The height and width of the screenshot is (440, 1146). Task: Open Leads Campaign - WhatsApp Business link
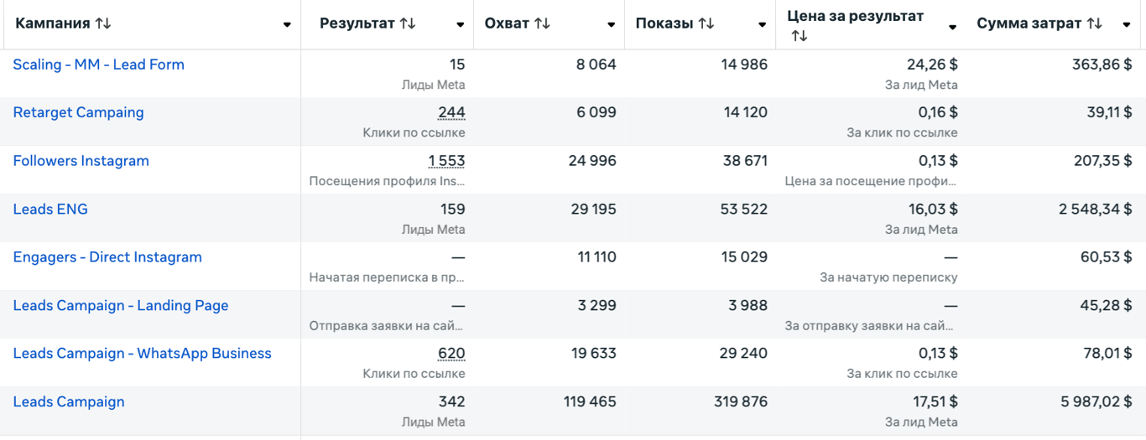(142, 354)
